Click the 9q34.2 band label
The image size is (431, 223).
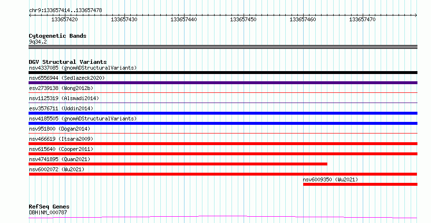[38, 42]
